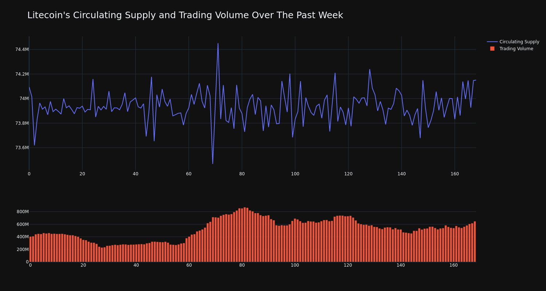This screenshot has height=291, width=546.
Task: Click the tallest trading volume bar
Action: (245, 235)
